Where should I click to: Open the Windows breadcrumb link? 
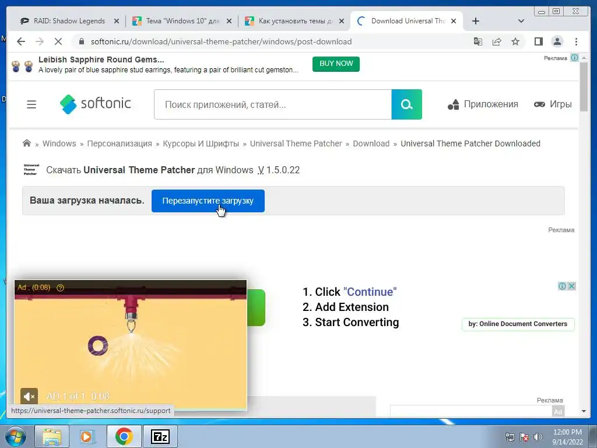pos(59,143)
